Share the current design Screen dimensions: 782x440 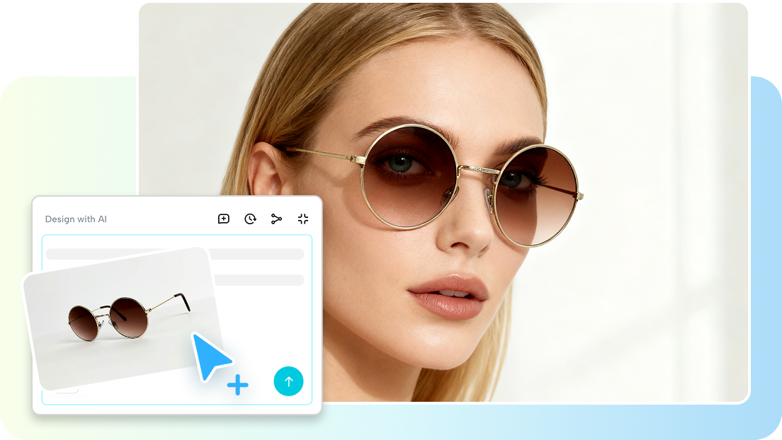pyautogui.click(x=276, y=219)
